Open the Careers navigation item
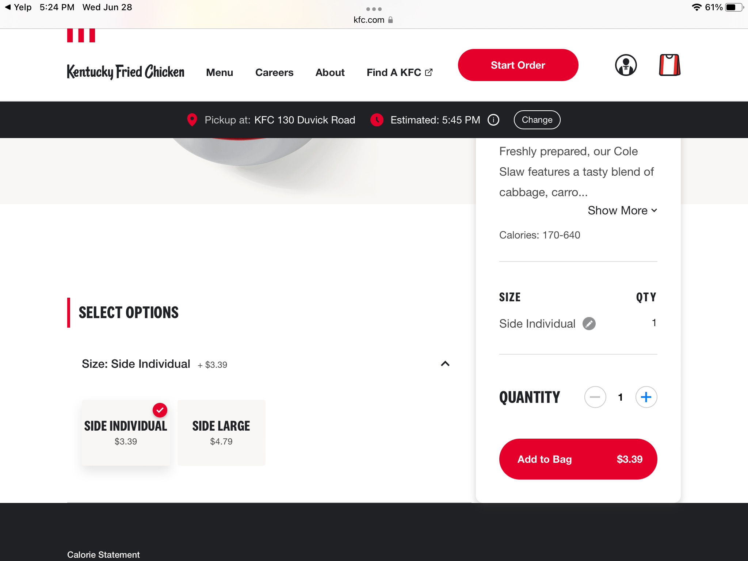The height and width of the screenshot is (561, 748). [274, 73]
